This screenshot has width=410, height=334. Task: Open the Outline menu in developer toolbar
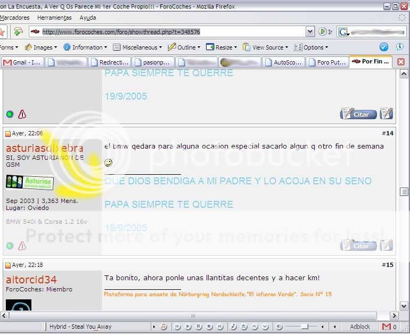click(184, 47)
